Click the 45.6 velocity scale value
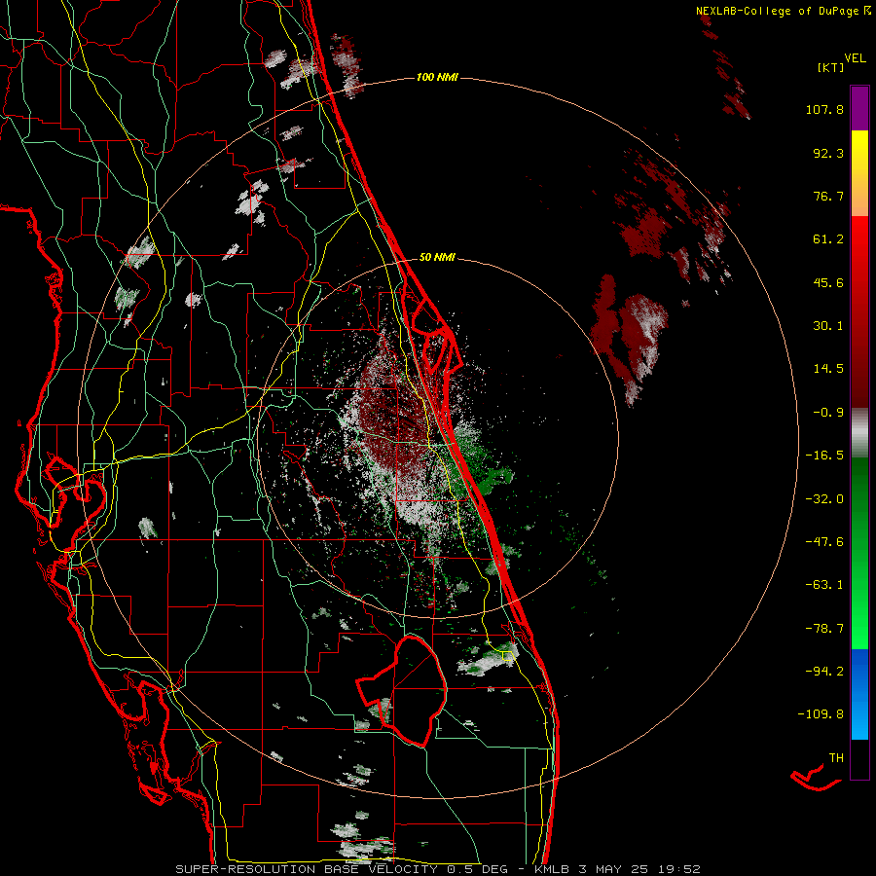The height and width of the screenshot is (876, 876). [828, 282]
